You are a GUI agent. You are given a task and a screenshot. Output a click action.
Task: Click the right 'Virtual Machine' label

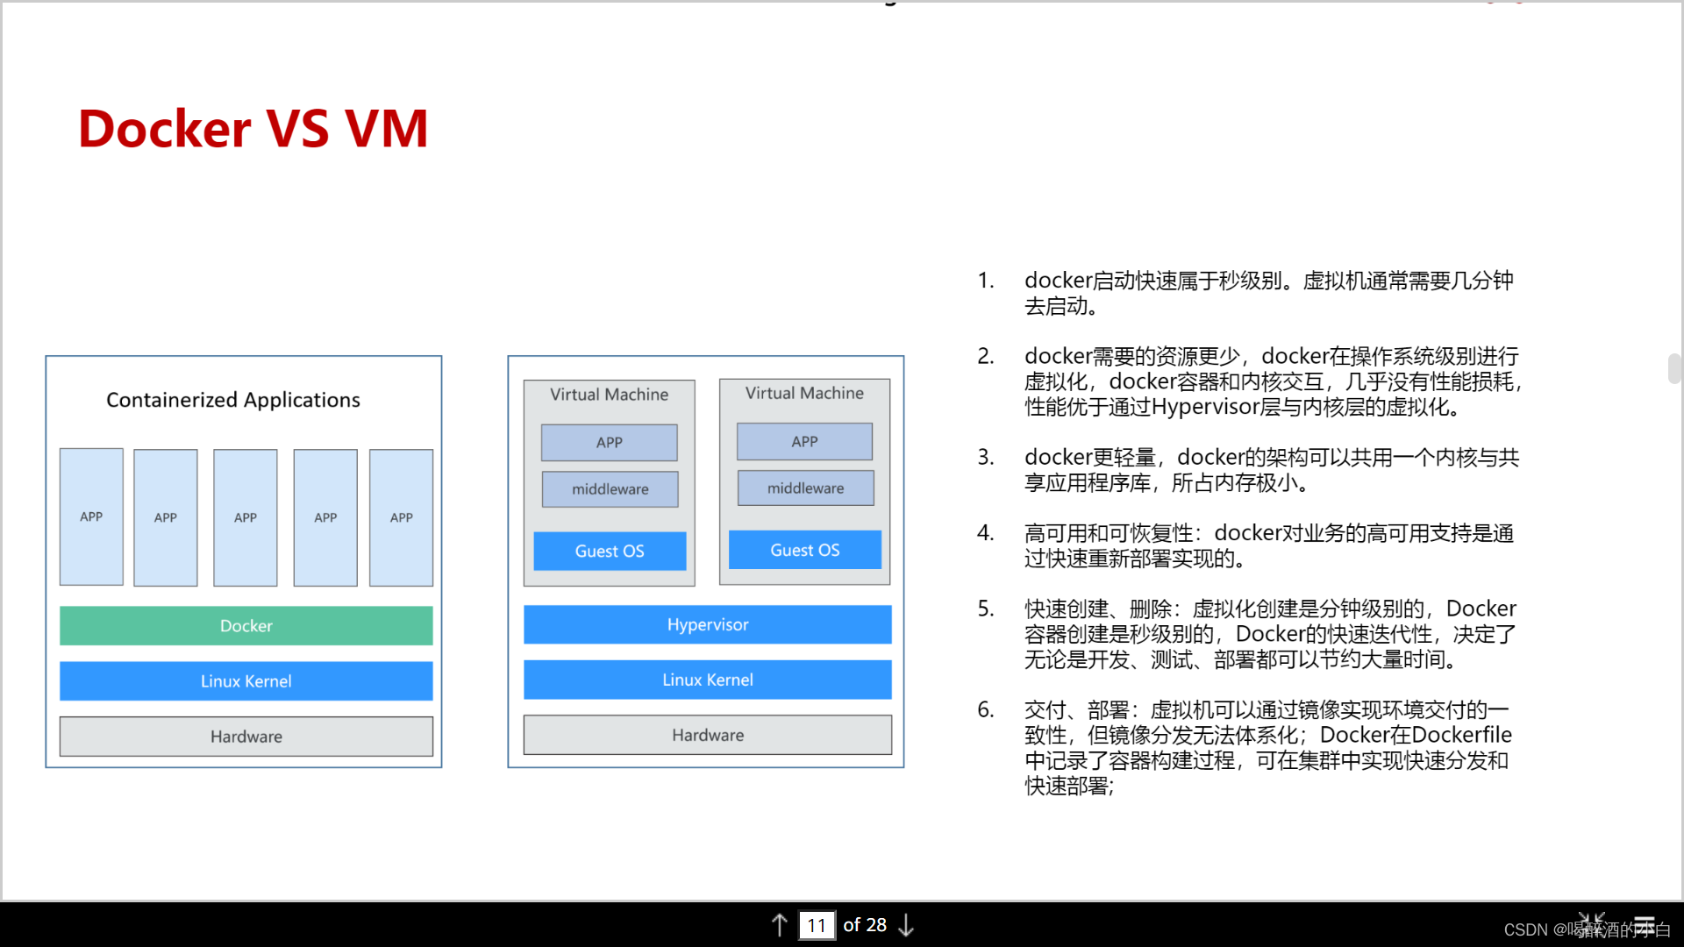[805, 393]
